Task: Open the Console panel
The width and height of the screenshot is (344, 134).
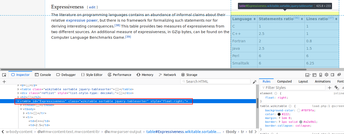Action: click(43, 75)
